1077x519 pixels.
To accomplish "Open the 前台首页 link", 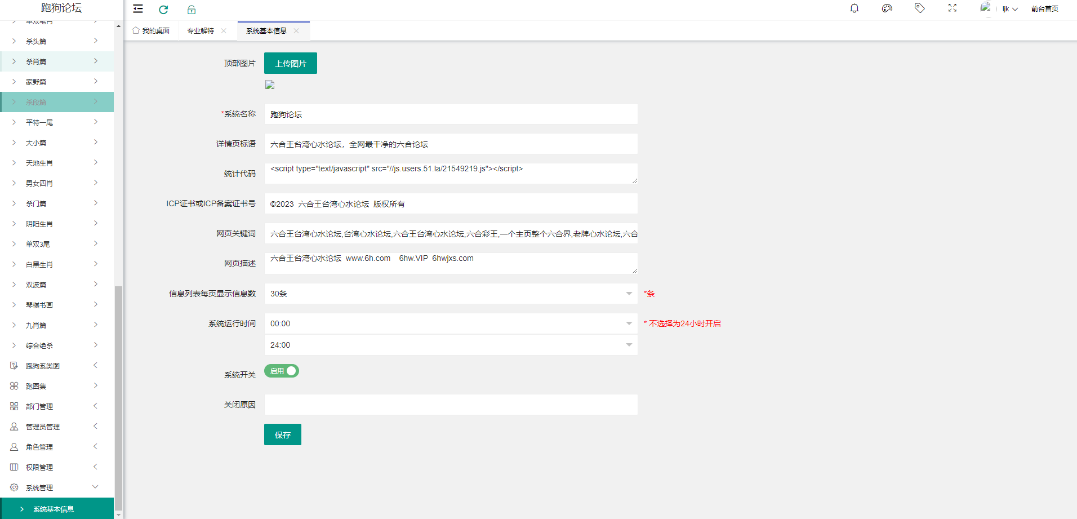I will 1044,9.
